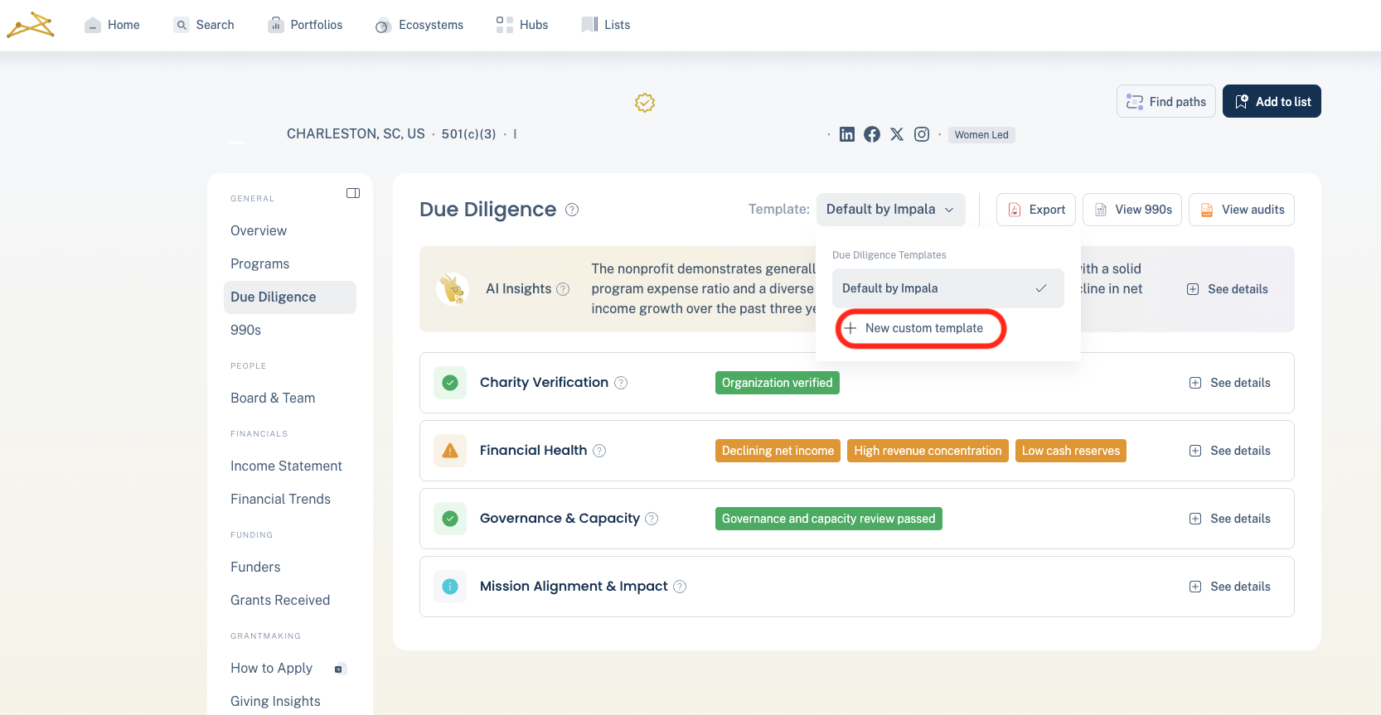Viewport: 1381px width, 715px height.
Task: Expand See details for AI Insights
Action: point(1228,289)
